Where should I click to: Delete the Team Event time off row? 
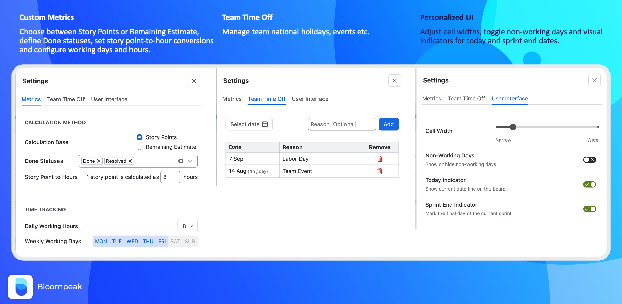[380, 171]
